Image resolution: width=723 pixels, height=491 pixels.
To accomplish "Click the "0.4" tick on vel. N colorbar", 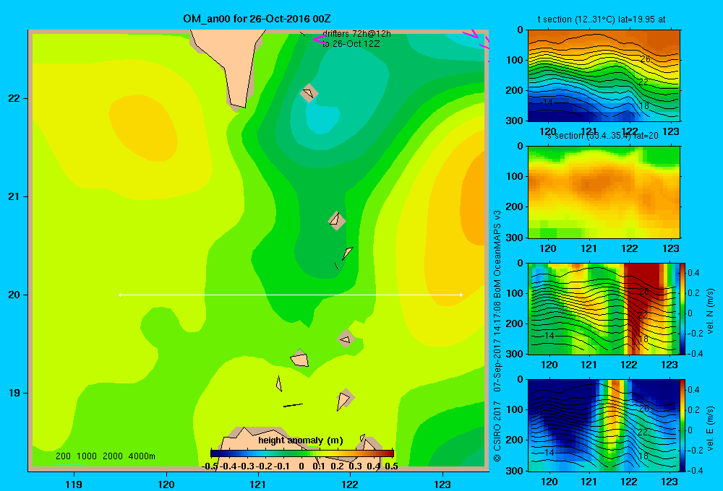I will (x=693, y=273).
